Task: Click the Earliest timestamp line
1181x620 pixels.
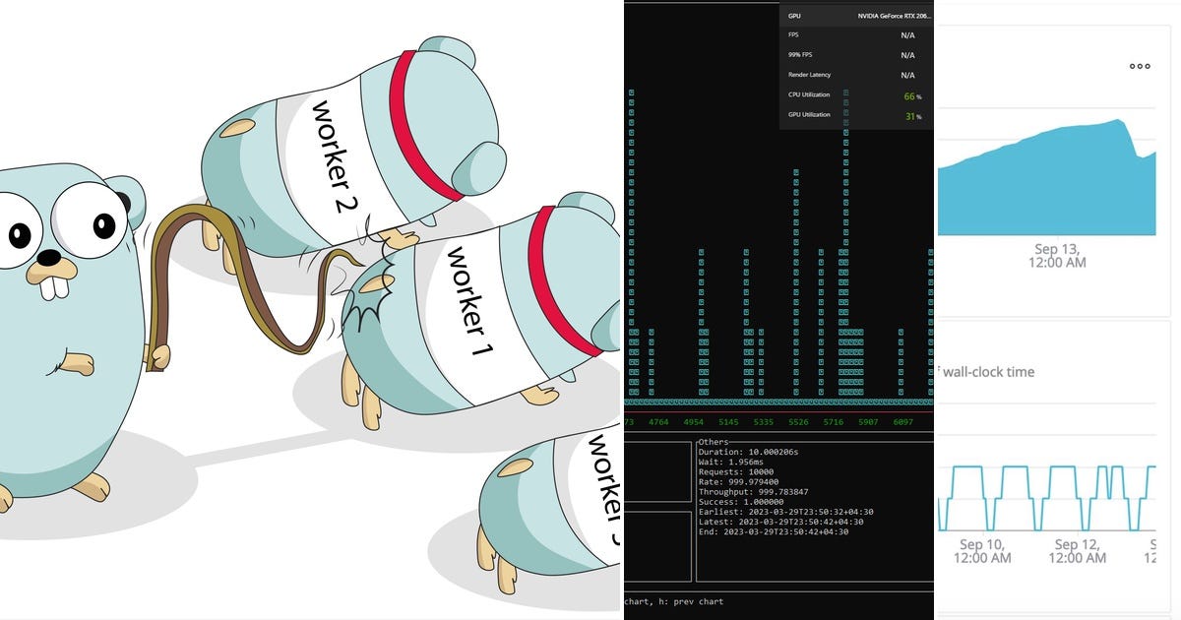Action: [x=787, y=512]
